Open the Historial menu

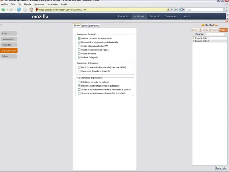tap(27, 4)
